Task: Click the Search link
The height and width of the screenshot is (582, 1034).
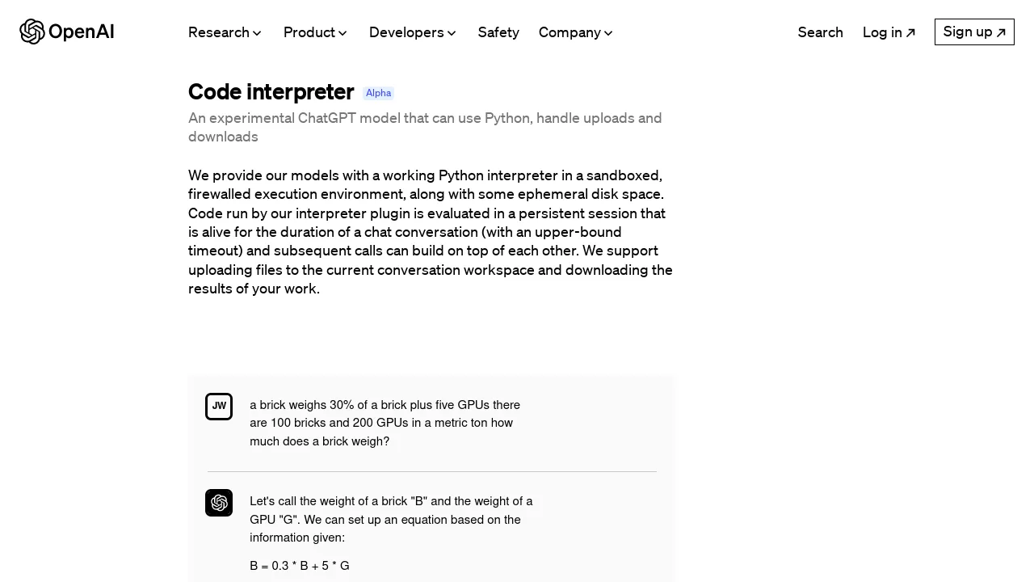Action: pyautogui.click(x=820, y=32)
